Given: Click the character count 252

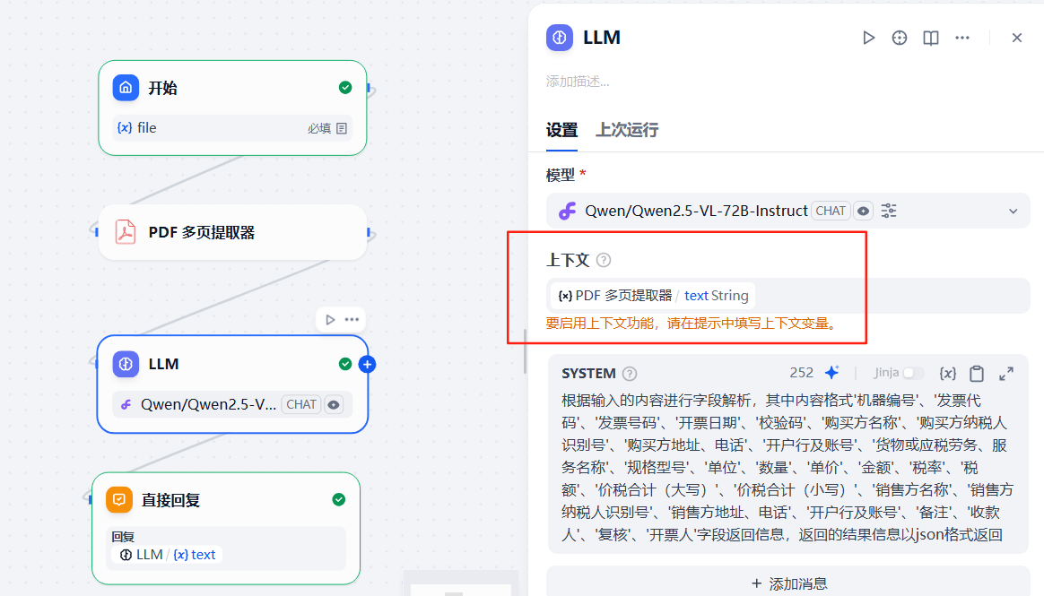Looking at the screenshot, I should (x=802, y=373).
